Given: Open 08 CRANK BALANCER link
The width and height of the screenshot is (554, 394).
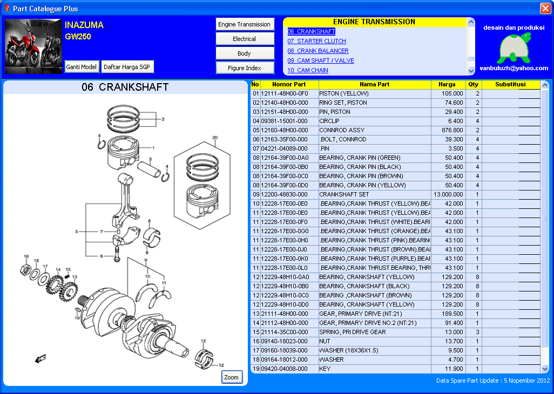Looking at the screenshot, I should (318, 51).
